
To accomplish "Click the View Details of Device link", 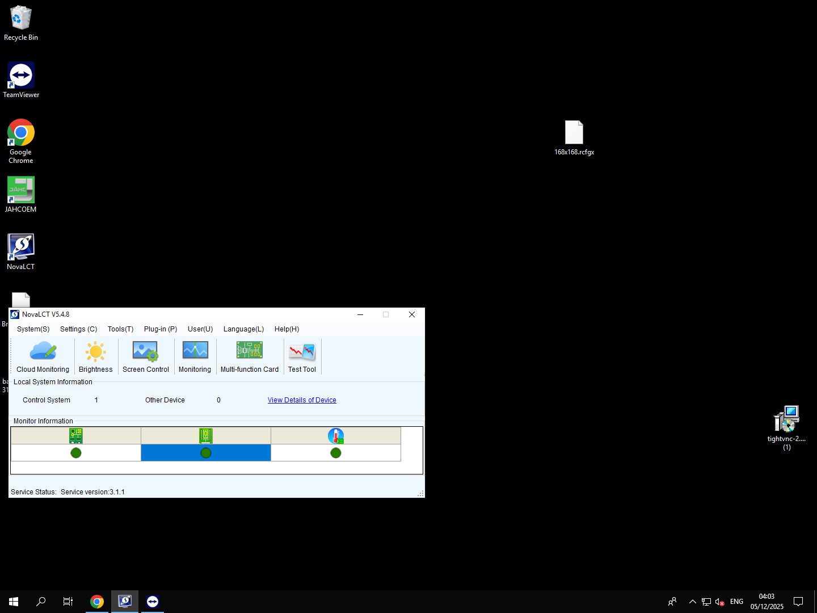I will tap(302, 400).
